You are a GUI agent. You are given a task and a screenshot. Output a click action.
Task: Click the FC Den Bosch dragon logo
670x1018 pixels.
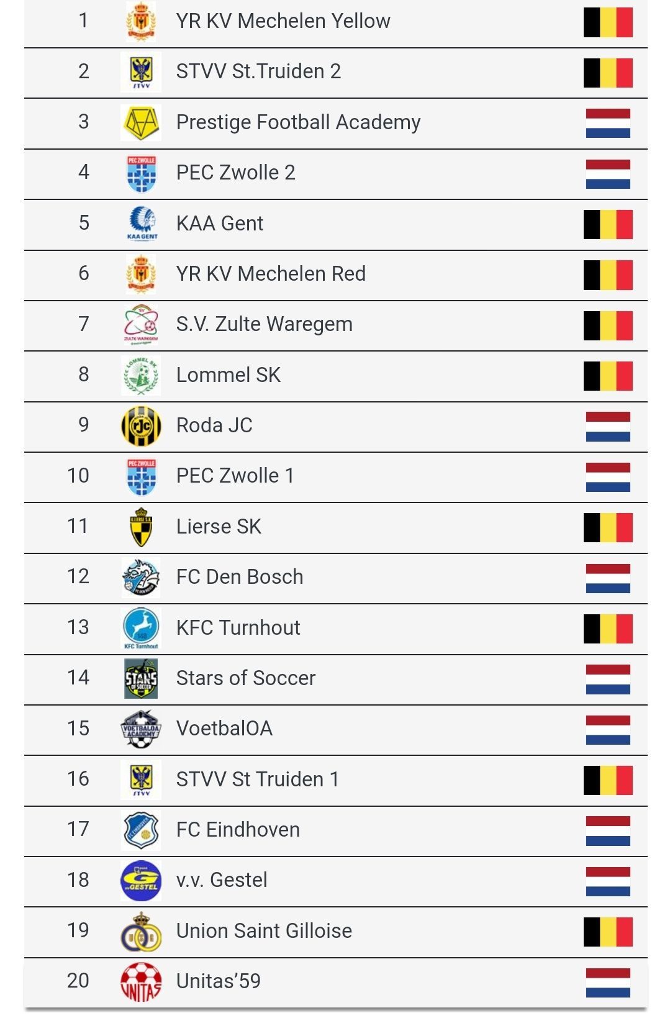(141, 578)
